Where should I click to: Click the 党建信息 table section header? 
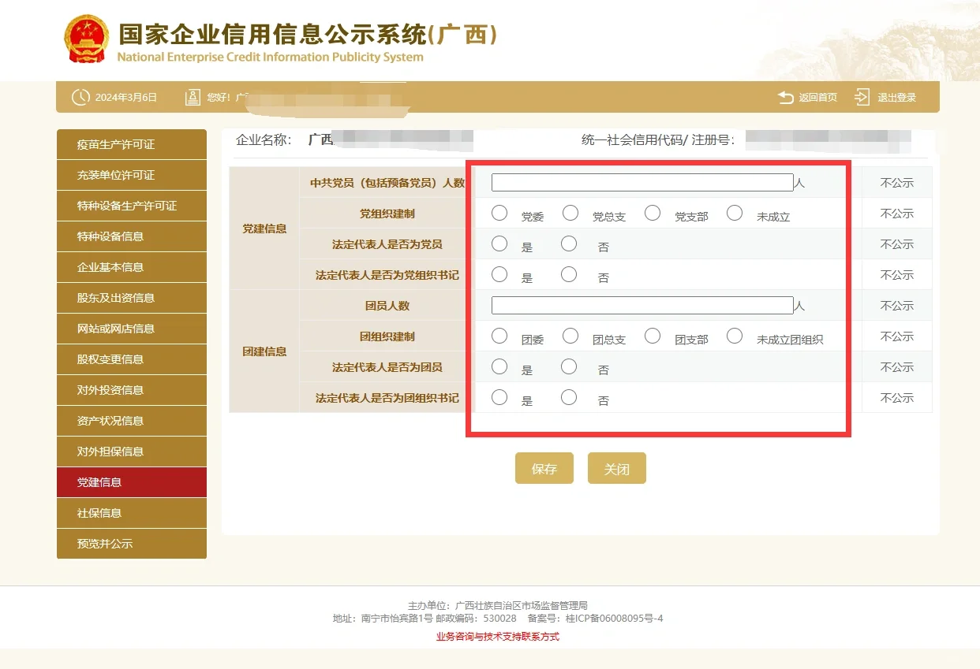tap(264, 229)
